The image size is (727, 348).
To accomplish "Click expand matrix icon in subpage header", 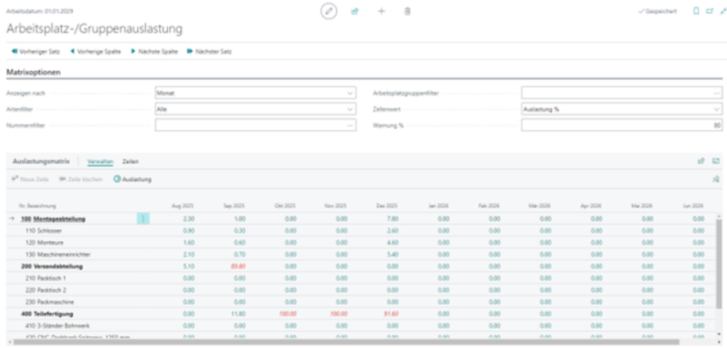I will point(716,161).
